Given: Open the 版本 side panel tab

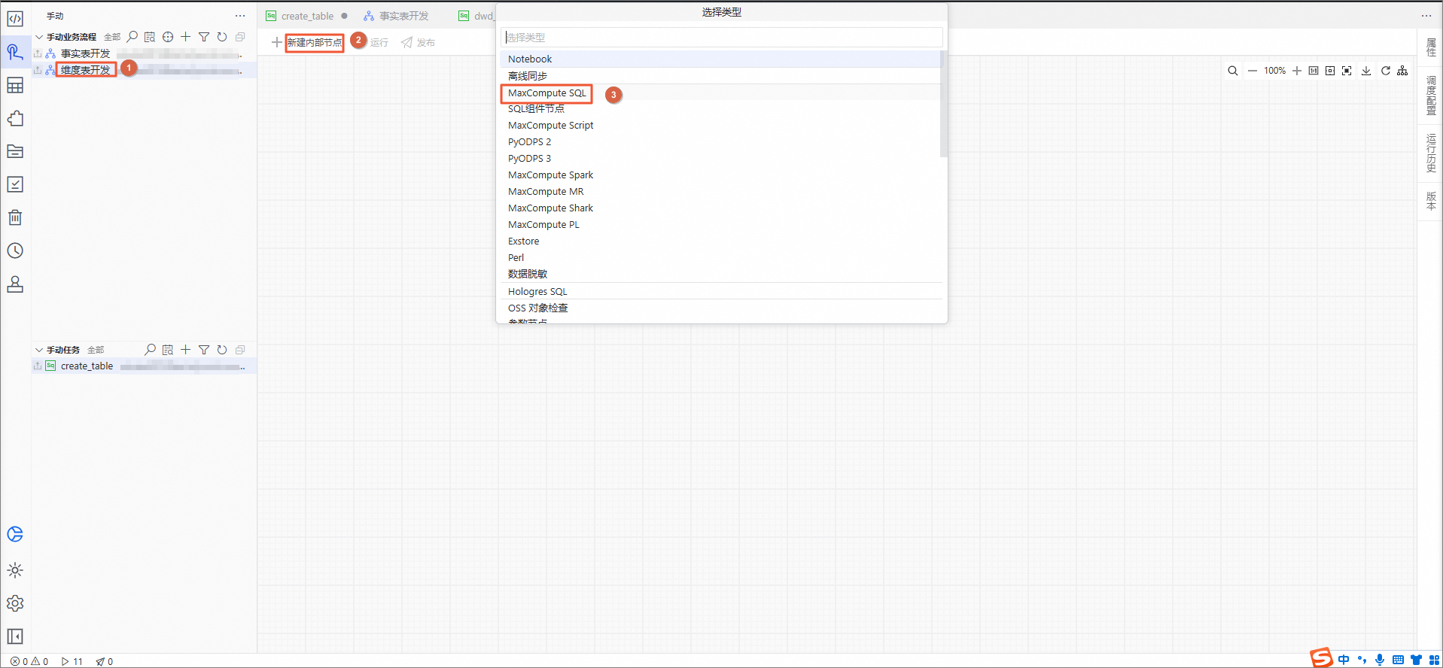Looking at the screenshot, I should click(x=1430, y=200).
